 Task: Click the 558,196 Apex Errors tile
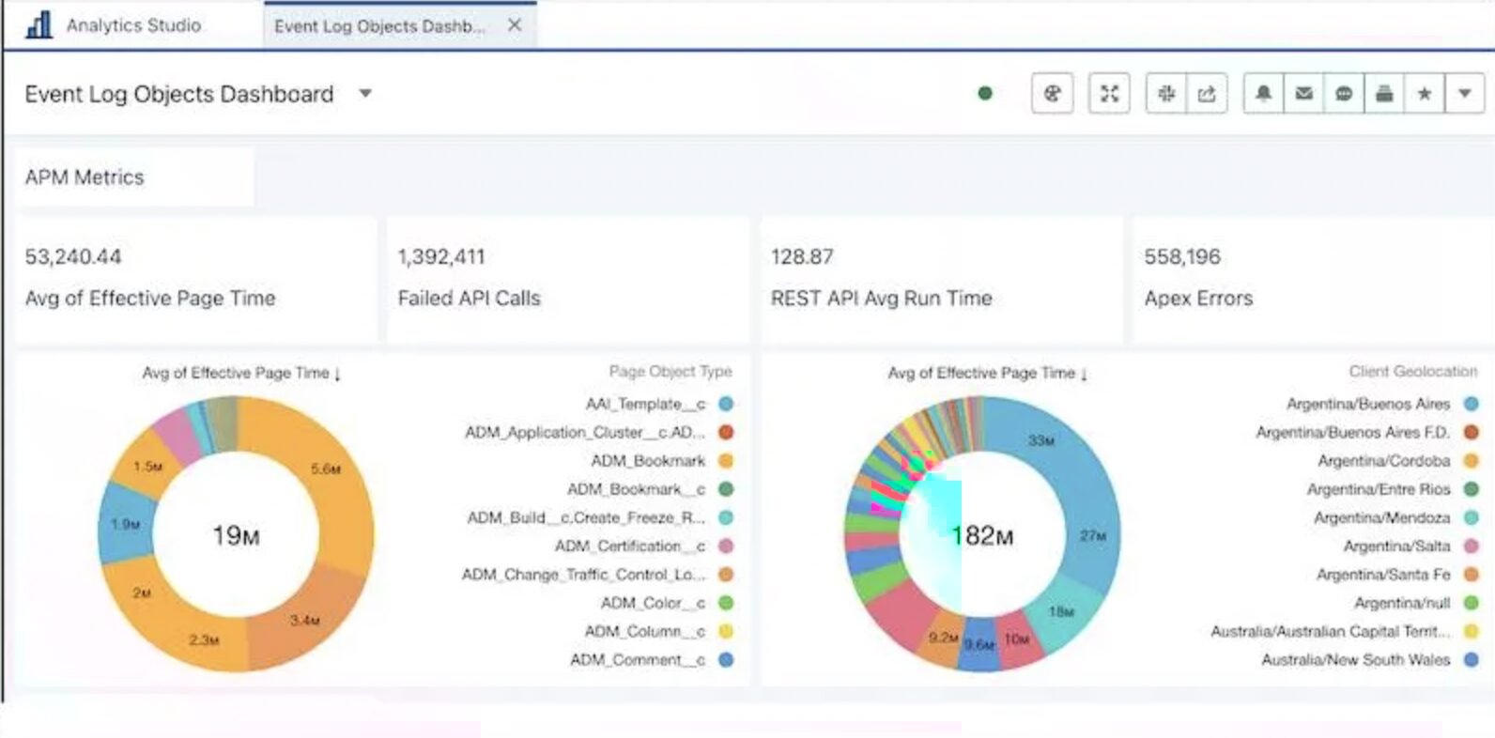pos(1314,280)
